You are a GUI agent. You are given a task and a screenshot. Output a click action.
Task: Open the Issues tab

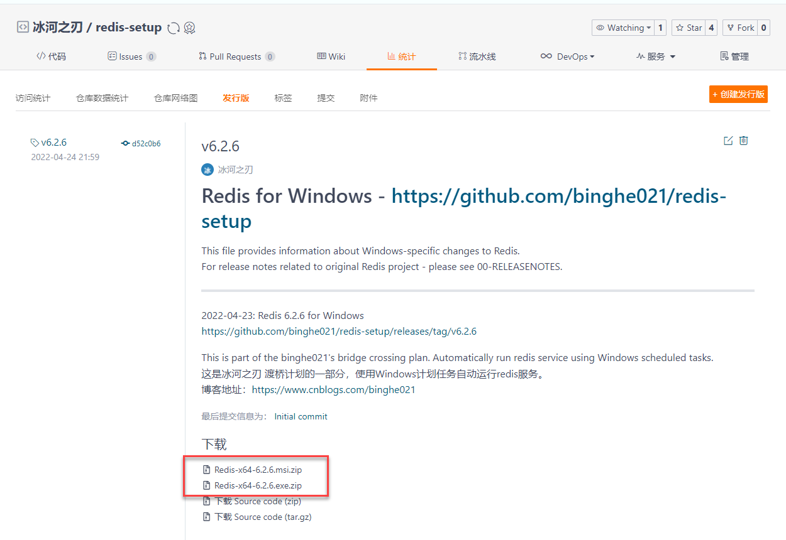coord(131,57)
